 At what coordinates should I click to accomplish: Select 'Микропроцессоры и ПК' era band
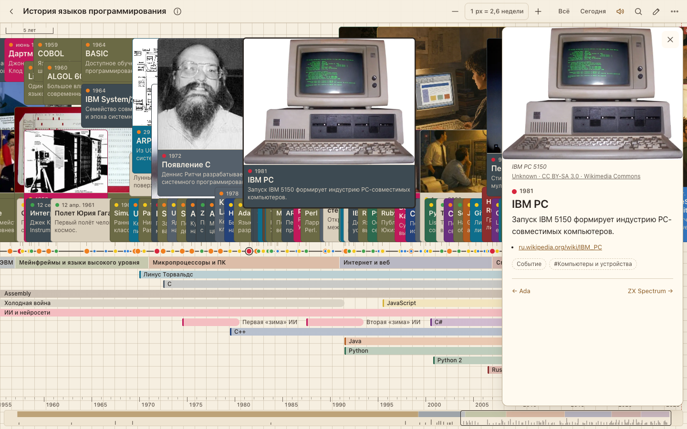tap(244, 263)
